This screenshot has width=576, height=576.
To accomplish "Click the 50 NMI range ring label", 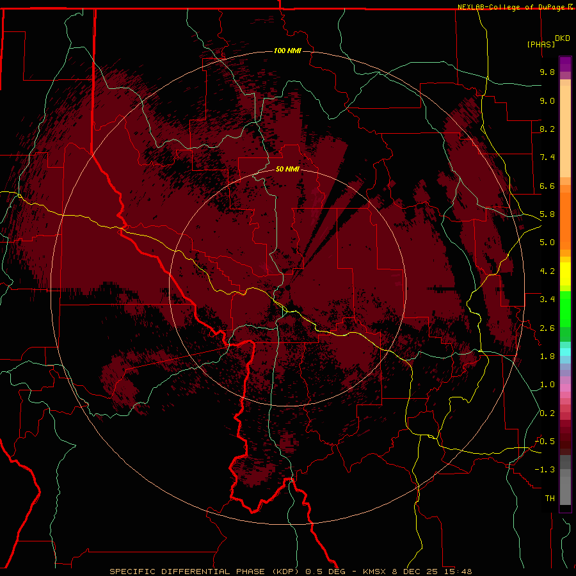I will point(287,170).
